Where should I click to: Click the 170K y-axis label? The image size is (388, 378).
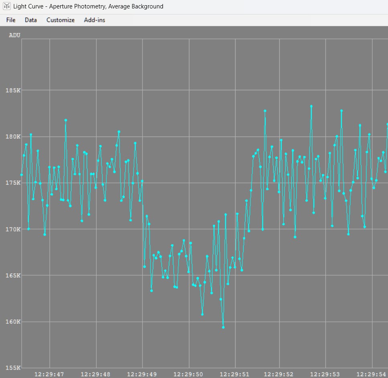[x=13, y=230]
